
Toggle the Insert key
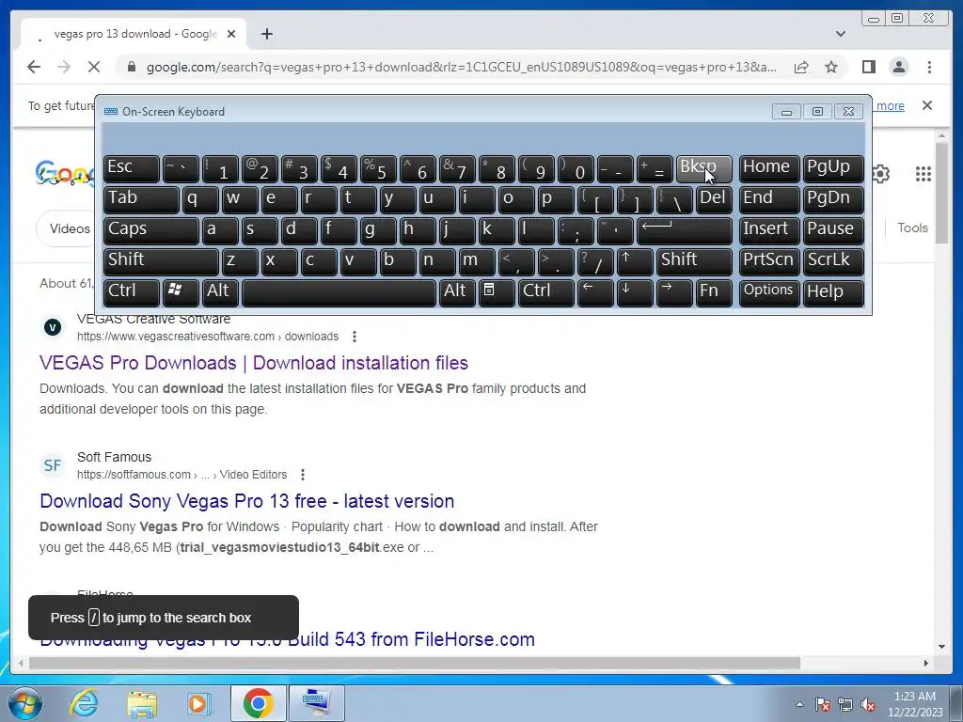click(x=769, y=231)
